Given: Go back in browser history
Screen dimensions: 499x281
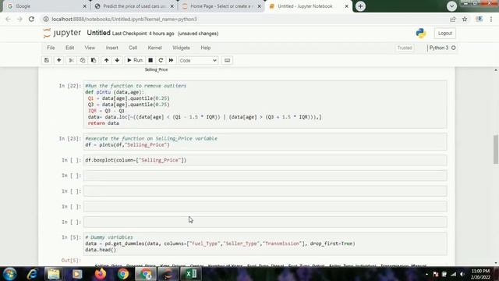Looking at the screenshot, I should (x=8, y=19).
